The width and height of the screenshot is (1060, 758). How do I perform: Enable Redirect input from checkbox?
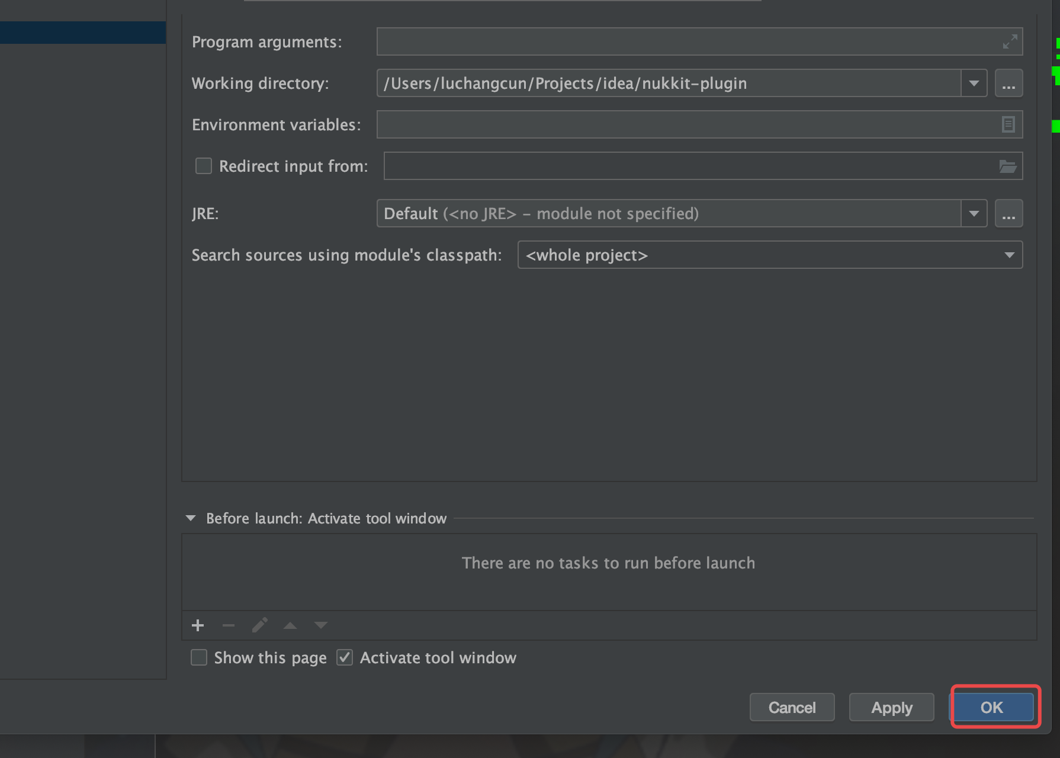(x=204, y=166)
